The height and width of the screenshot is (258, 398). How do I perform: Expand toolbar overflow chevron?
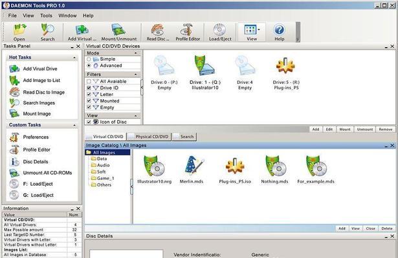click(x=298, y=40)
